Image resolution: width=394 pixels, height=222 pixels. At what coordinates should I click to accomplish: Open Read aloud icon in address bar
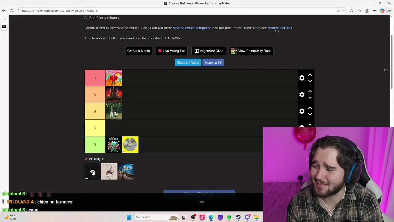point(338,11)
